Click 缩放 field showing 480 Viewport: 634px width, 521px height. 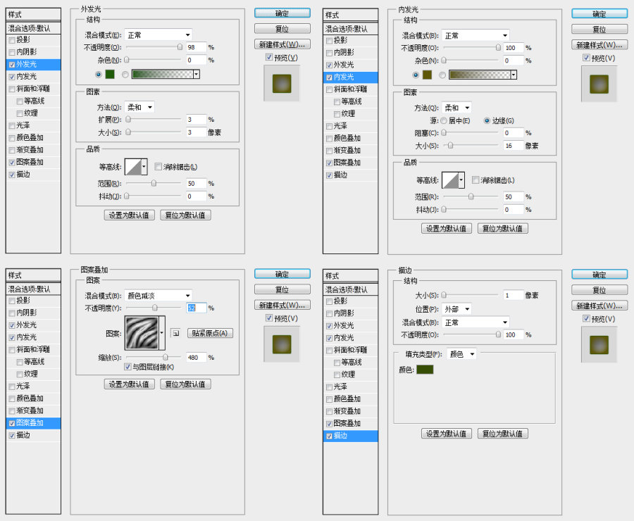coord(196,357)
